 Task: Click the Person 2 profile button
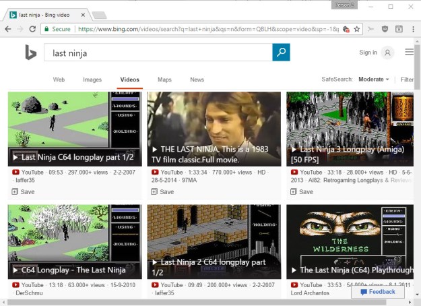point(344,5)
